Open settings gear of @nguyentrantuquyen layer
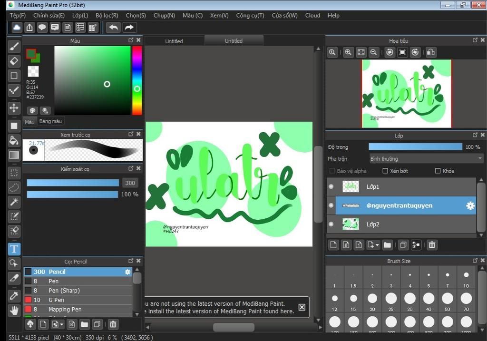This screenshot has width=487, height=341. click(470, 205)
